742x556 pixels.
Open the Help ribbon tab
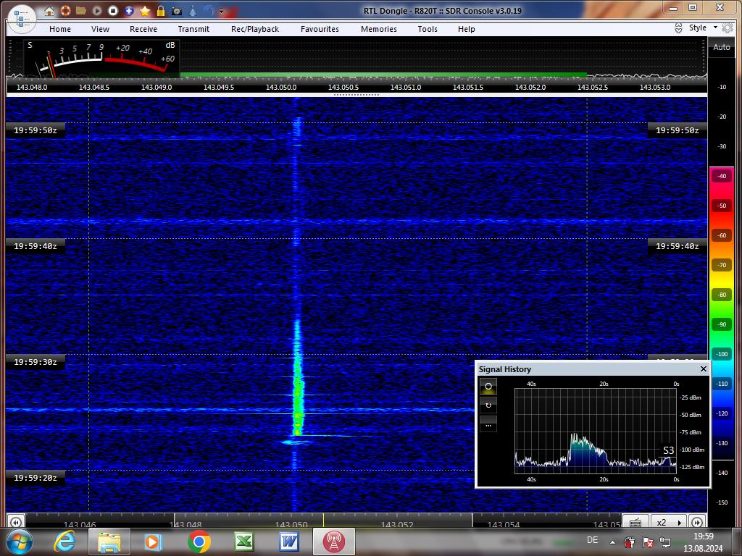[466, 29]
